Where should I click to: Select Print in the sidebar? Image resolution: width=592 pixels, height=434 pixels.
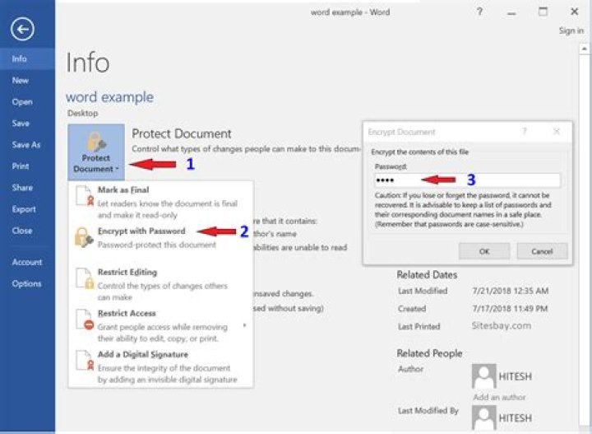coord(28,166)
